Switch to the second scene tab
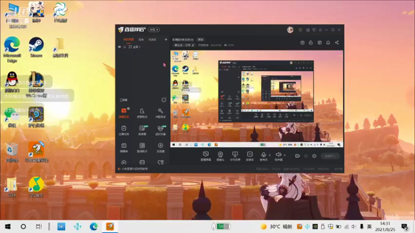Image resolution: width=415 pixels, height=233 pixels. (x=141, y=40)
